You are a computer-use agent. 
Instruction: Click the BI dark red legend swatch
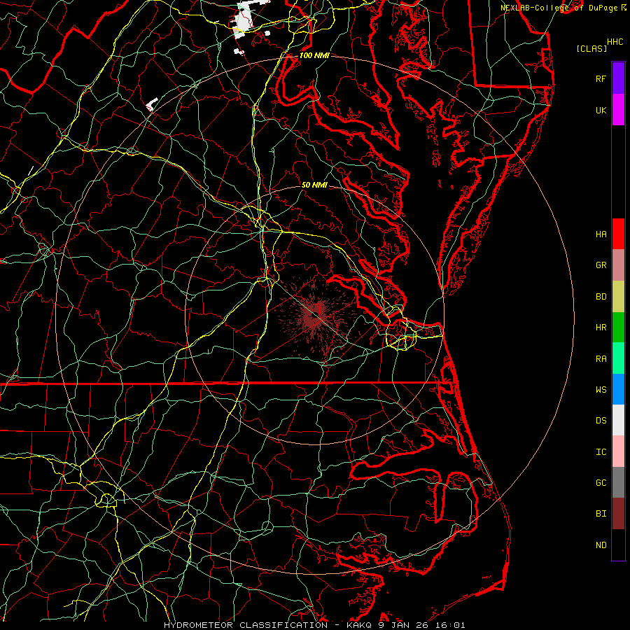618,514
